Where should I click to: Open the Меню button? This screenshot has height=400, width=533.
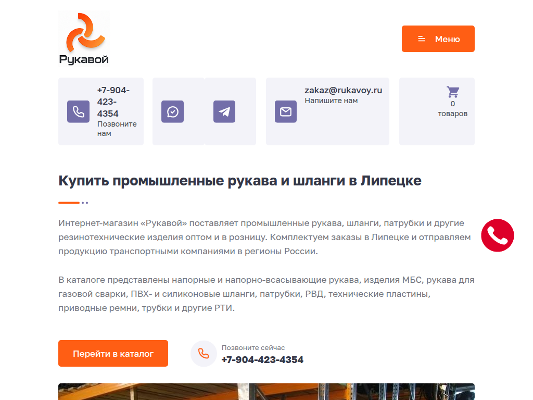click(x=438, y=39)
